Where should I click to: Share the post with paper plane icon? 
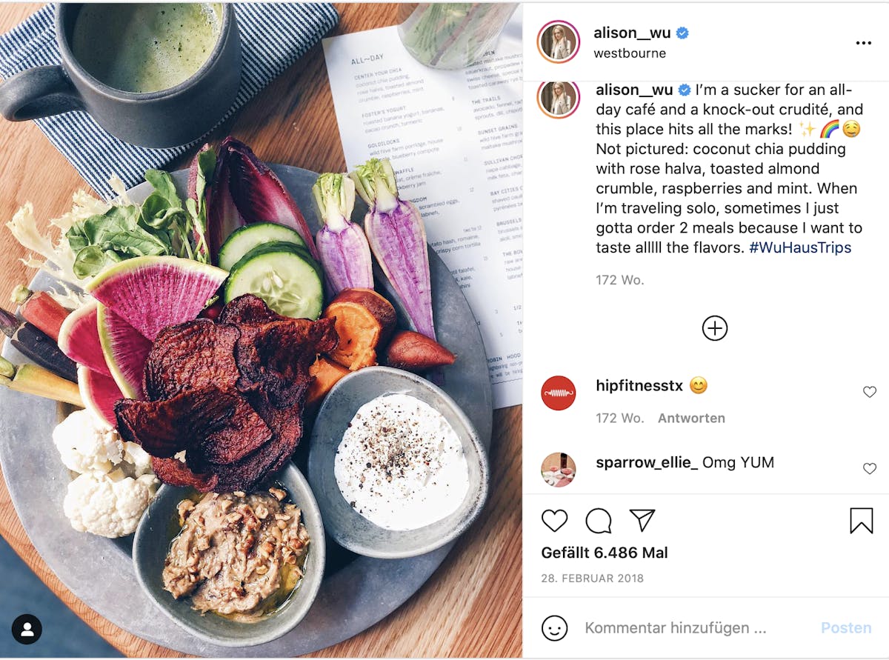pos(642,521)
